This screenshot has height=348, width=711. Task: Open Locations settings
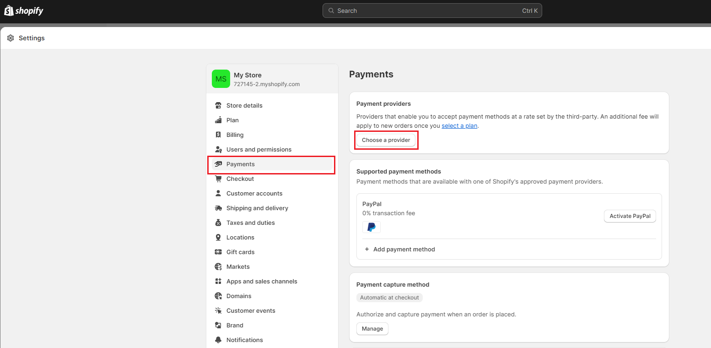pyautogui.click(x=272, y=237)
